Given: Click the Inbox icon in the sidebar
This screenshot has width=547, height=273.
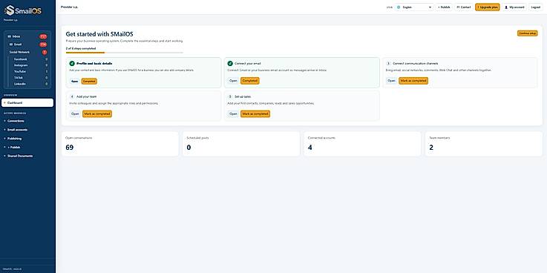Looking at the screenshot, I should (10, 36).
